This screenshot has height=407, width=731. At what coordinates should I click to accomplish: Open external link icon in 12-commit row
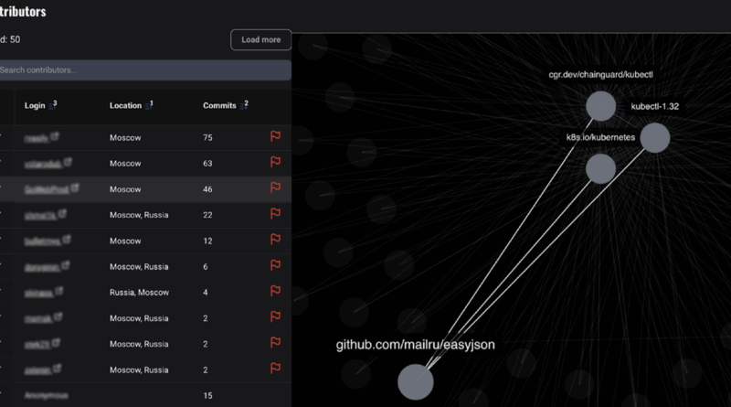pos(67,240)
